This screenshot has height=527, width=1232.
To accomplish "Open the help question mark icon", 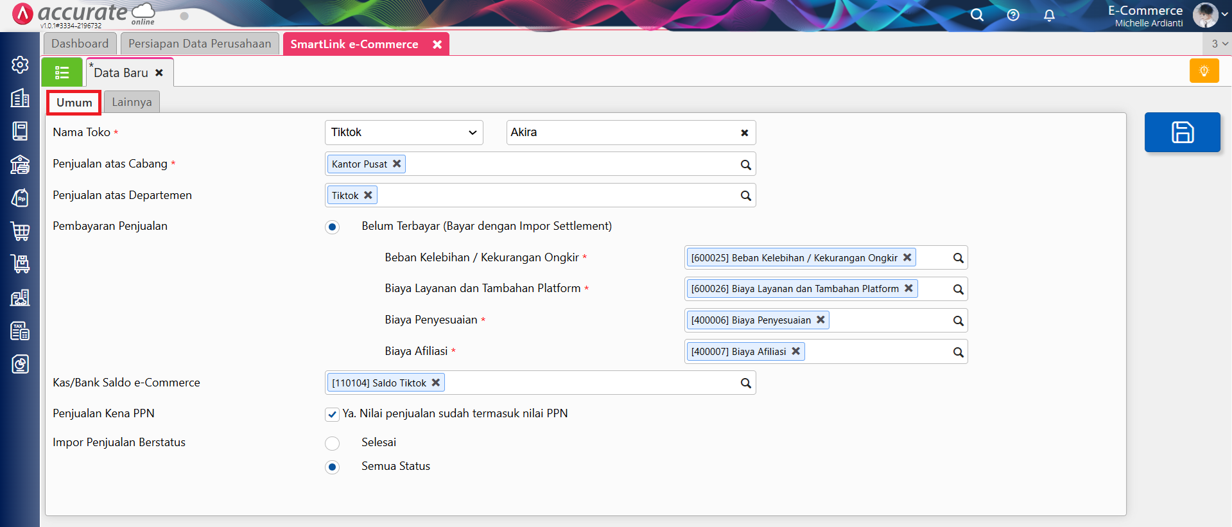I will click(x=1013, y=15).
